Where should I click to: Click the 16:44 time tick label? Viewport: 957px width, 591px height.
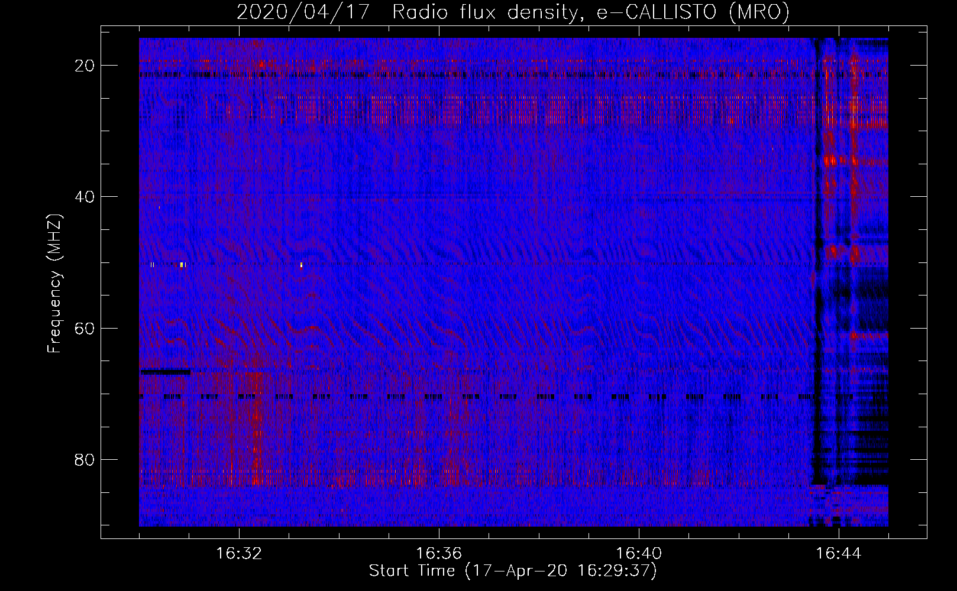(839, 554)
